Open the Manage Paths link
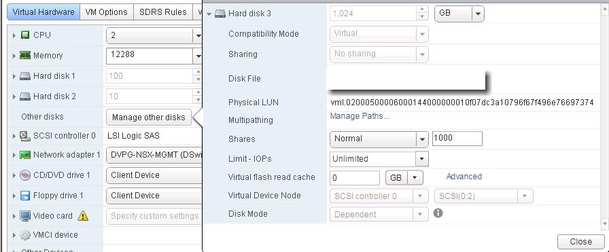This screenshot has width=609, height=252. (x=360, y=116)
